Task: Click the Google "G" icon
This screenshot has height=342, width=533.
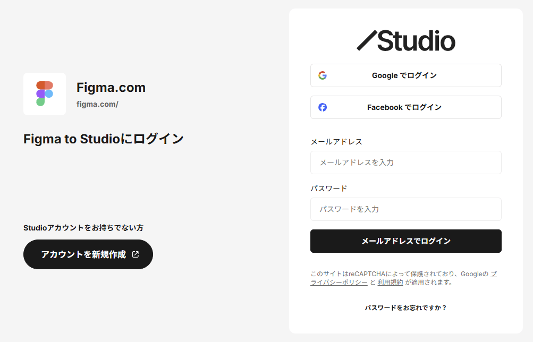Action: pos(323,75)
